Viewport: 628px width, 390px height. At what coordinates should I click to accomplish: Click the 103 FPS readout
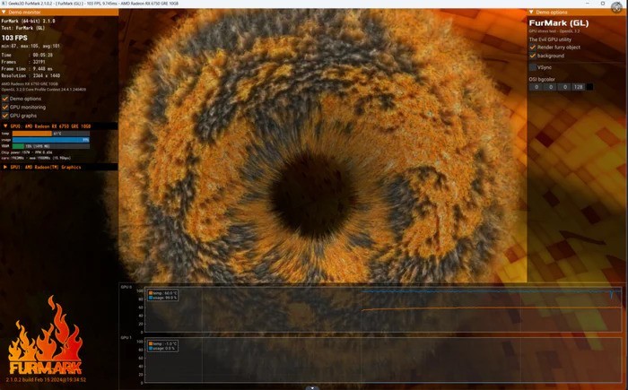pos(14,38)
